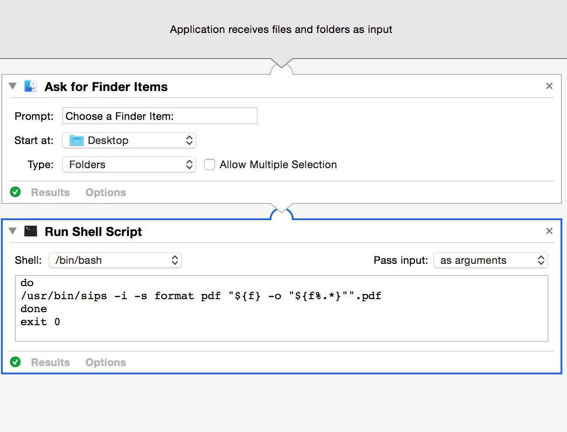The image size is (567, 432).
Task: Open the Type Folders dropdown
Action: pos(129,164)
